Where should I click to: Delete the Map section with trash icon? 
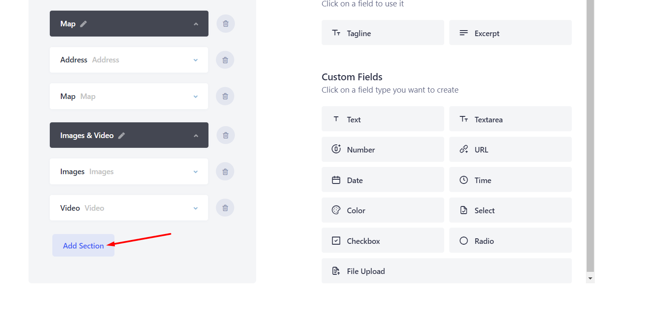pos(225,23)
